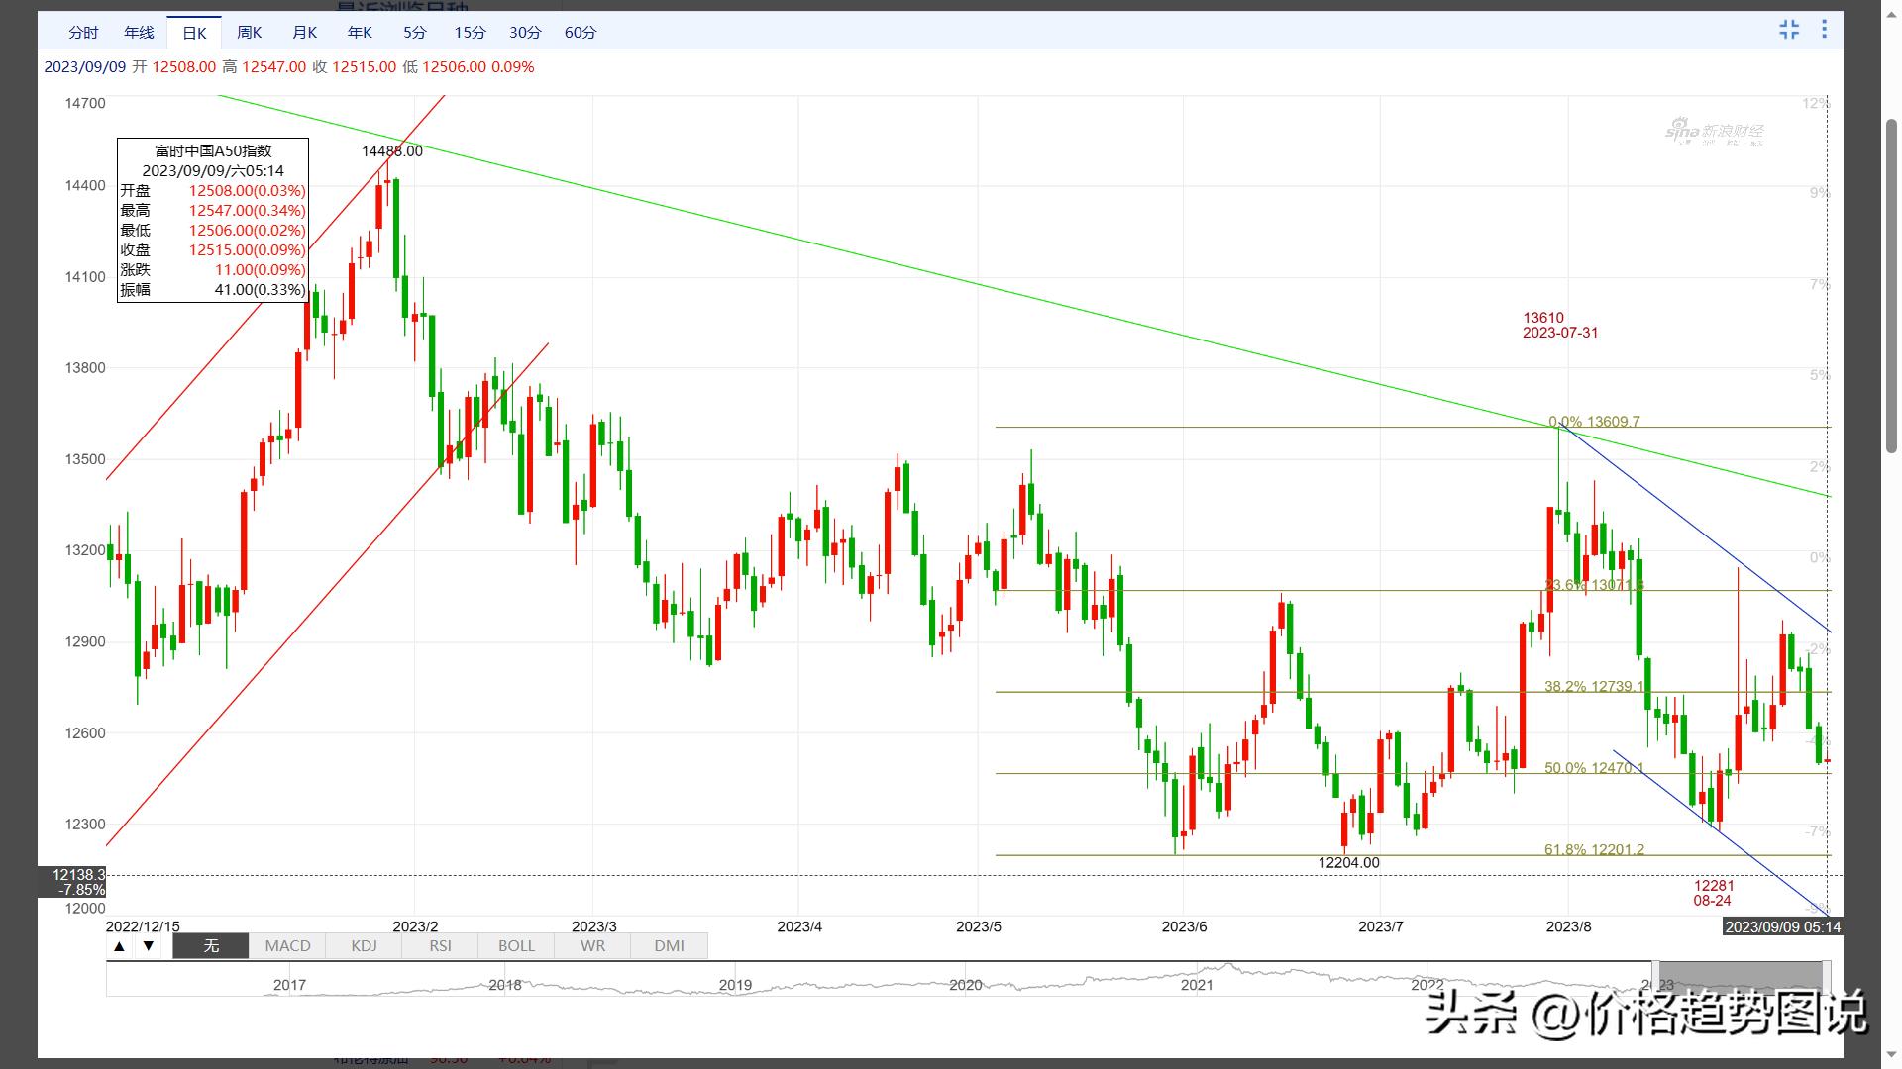This screenshot has width=1902, height=1069.
Task: Enable the KDJ indicator
Action: point(364,946)
